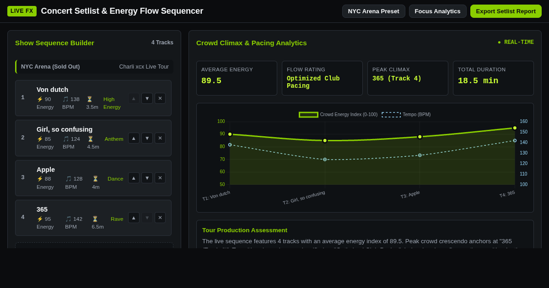Screen dimensions: 549x288
Task: Remove Apple from setlist
Action: [160, 178]
